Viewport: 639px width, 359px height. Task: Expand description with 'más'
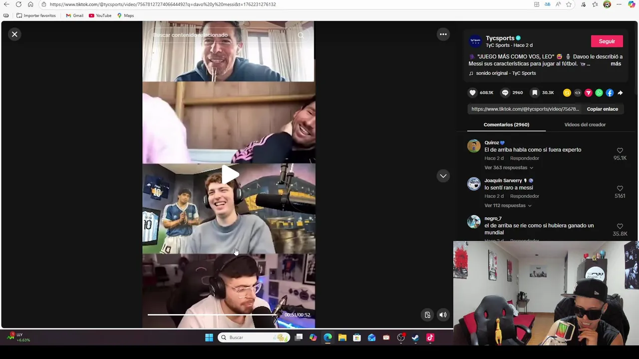click(x=616, y=64)
